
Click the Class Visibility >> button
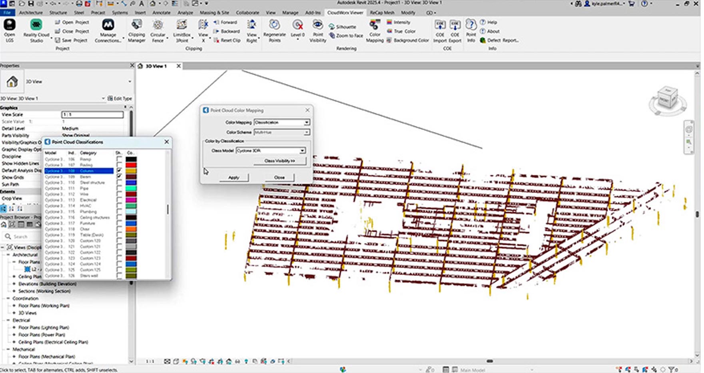point(279,161)
